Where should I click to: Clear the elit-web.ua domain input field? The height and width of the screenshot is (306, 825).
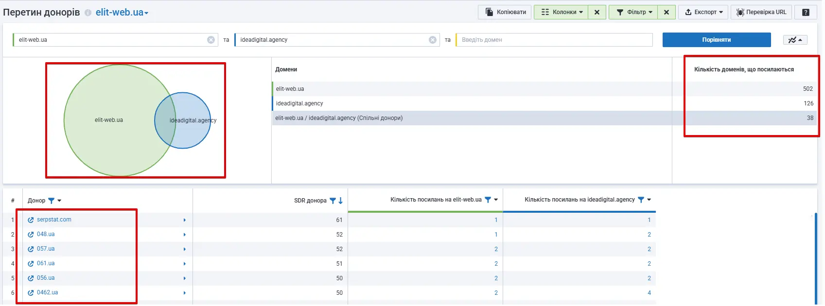coord(211,40)
